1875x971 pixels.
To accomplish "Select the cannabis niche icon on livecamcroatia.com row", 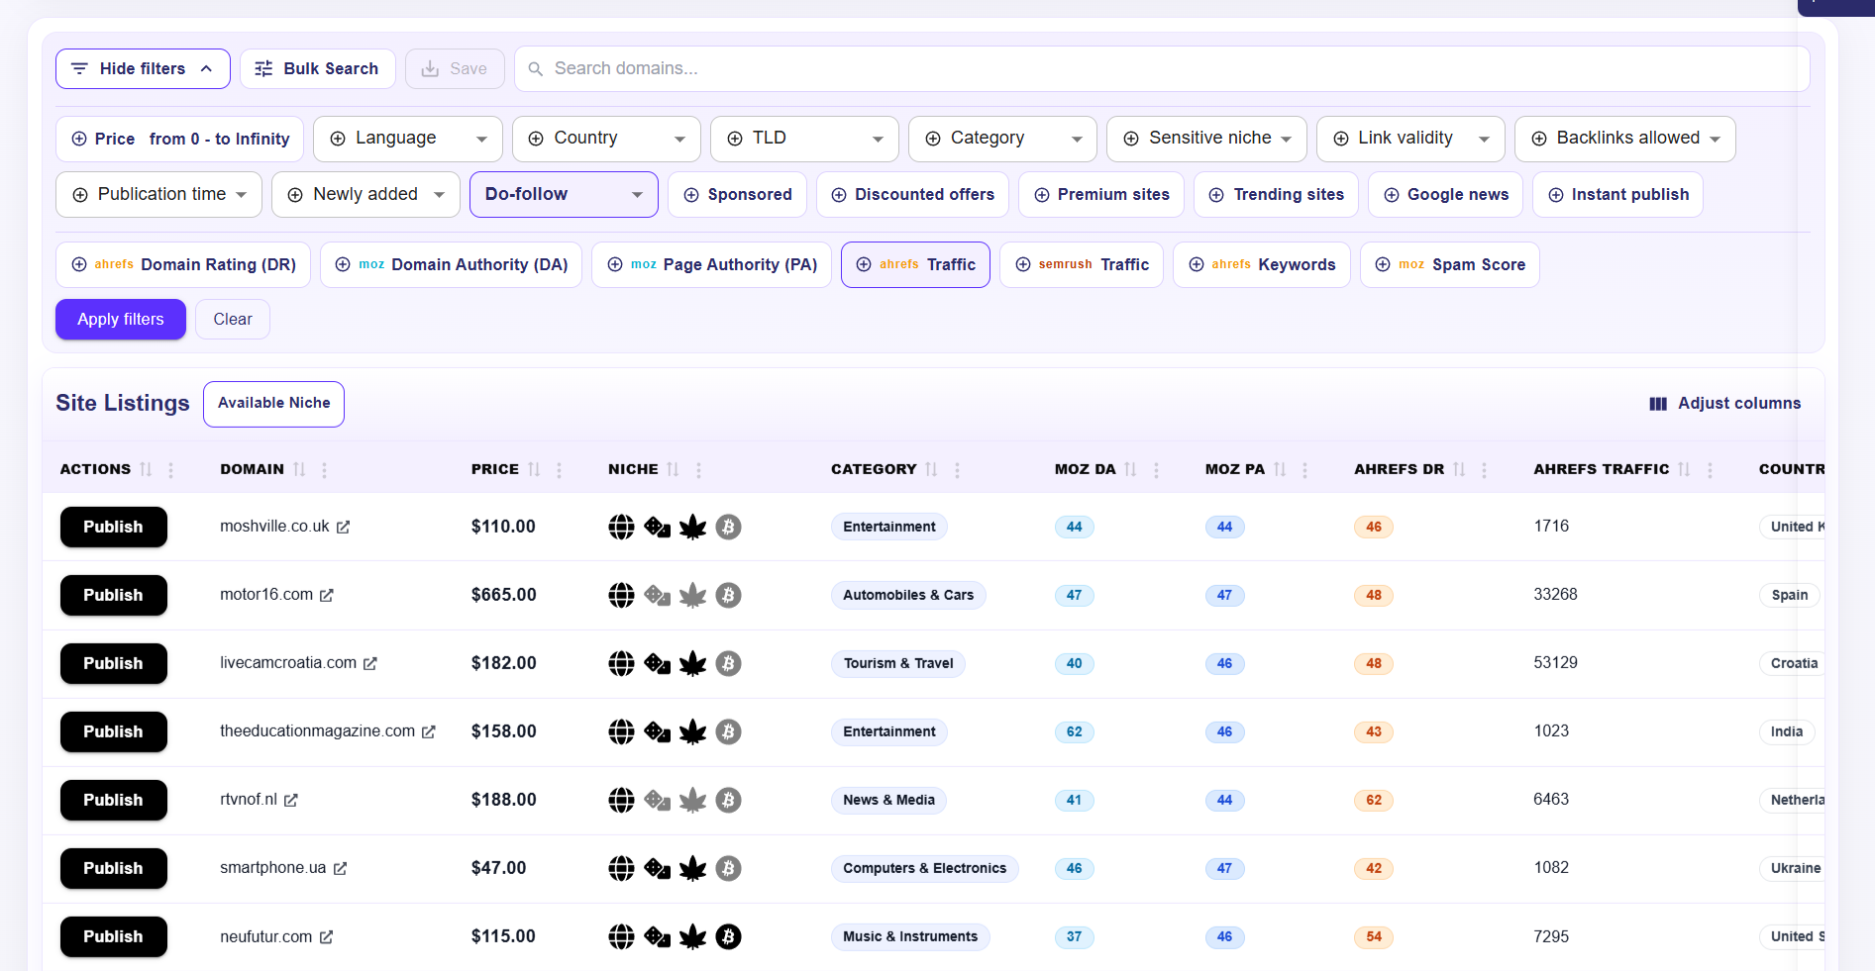I will (692, 663).
